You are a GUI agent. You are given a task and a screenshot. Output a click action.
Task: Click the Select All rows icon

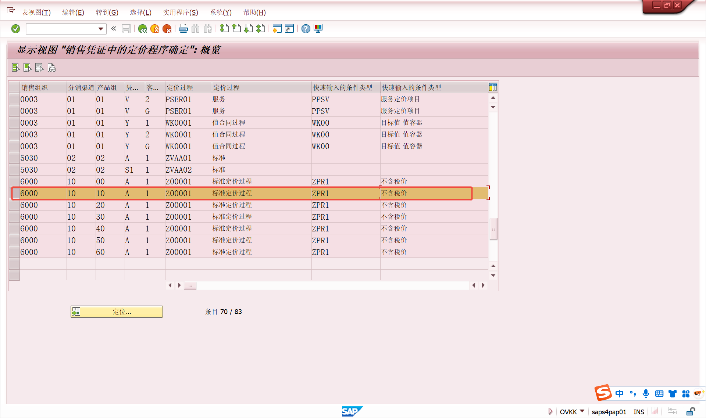coord(15,68)
